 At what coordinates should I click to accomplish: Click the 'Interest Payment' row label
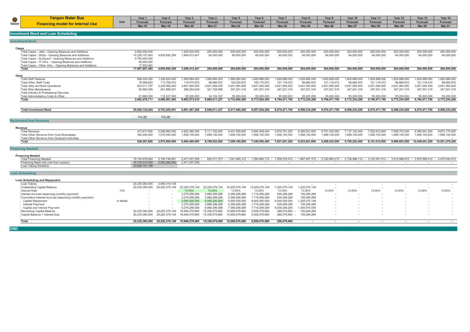point(34,204)
